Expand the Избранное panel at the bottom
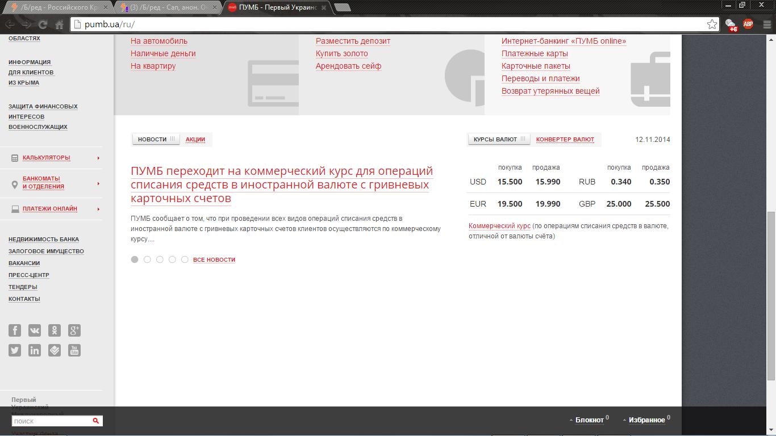This screenshot has width=776, height=436. (x=646, y=420)
